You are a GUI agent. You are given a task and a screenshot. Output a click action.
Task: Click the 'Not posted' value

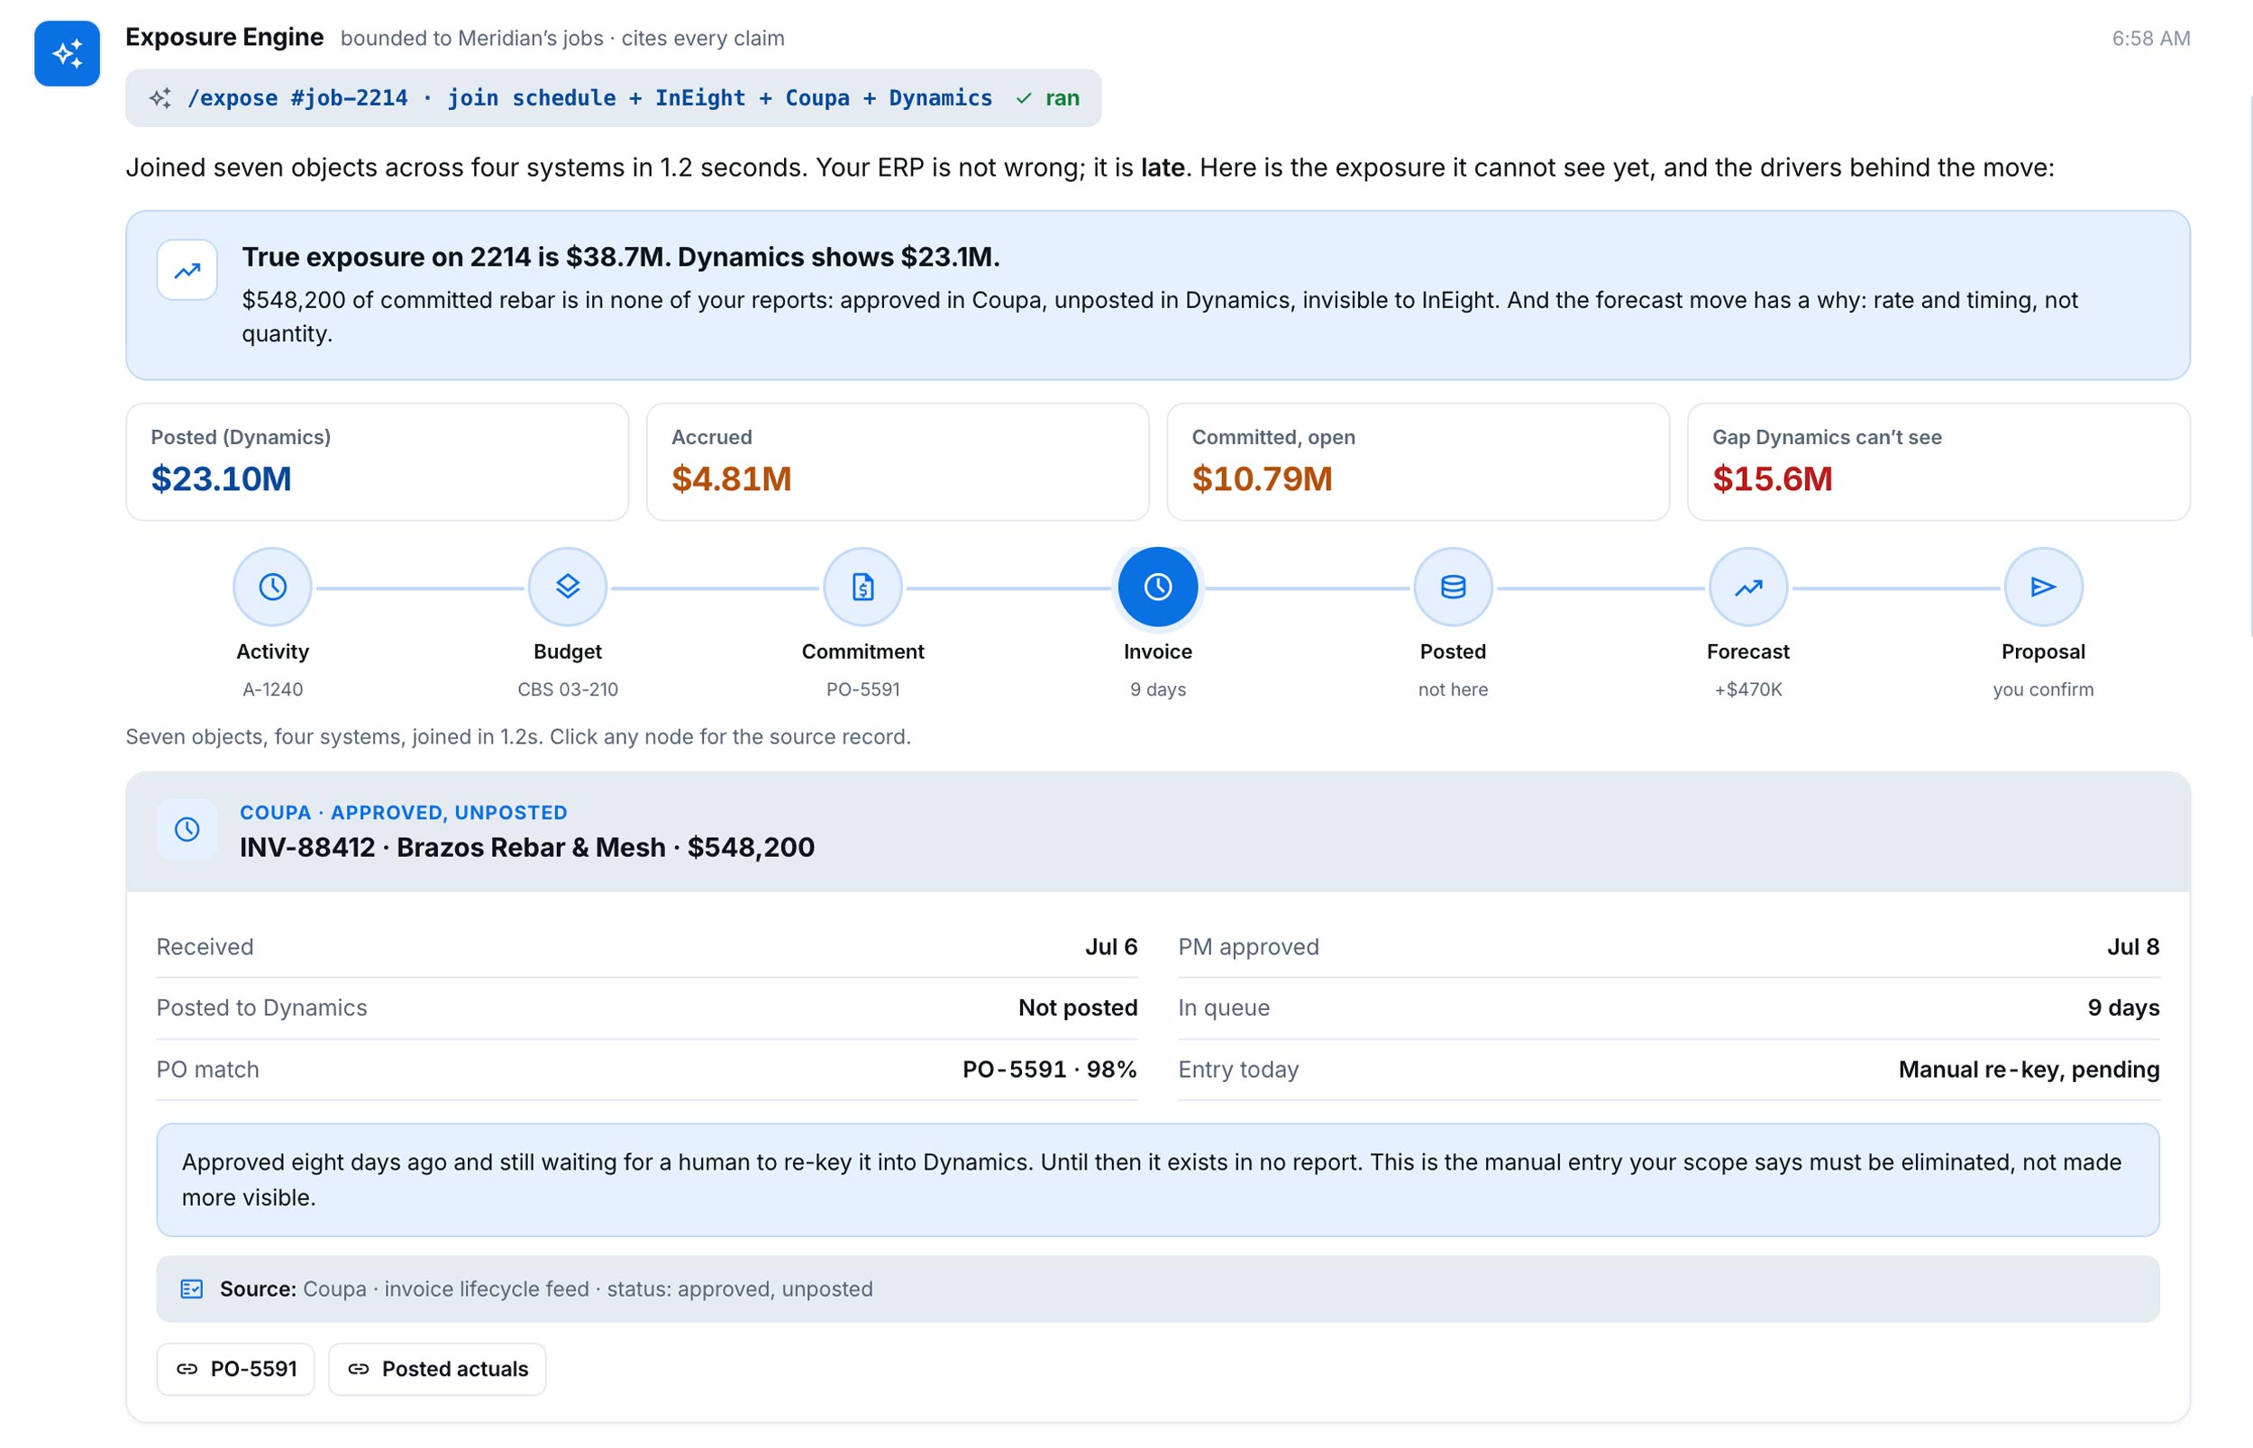[1079, 1008]
